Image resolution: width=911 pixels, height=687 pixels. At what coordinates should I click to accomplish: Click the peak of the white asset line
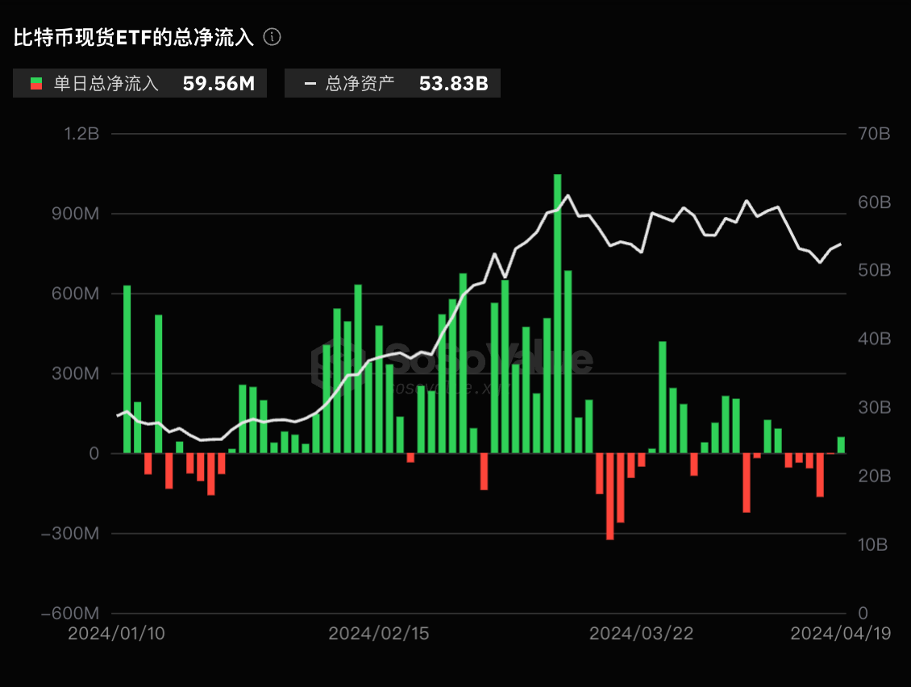[568, 195]
